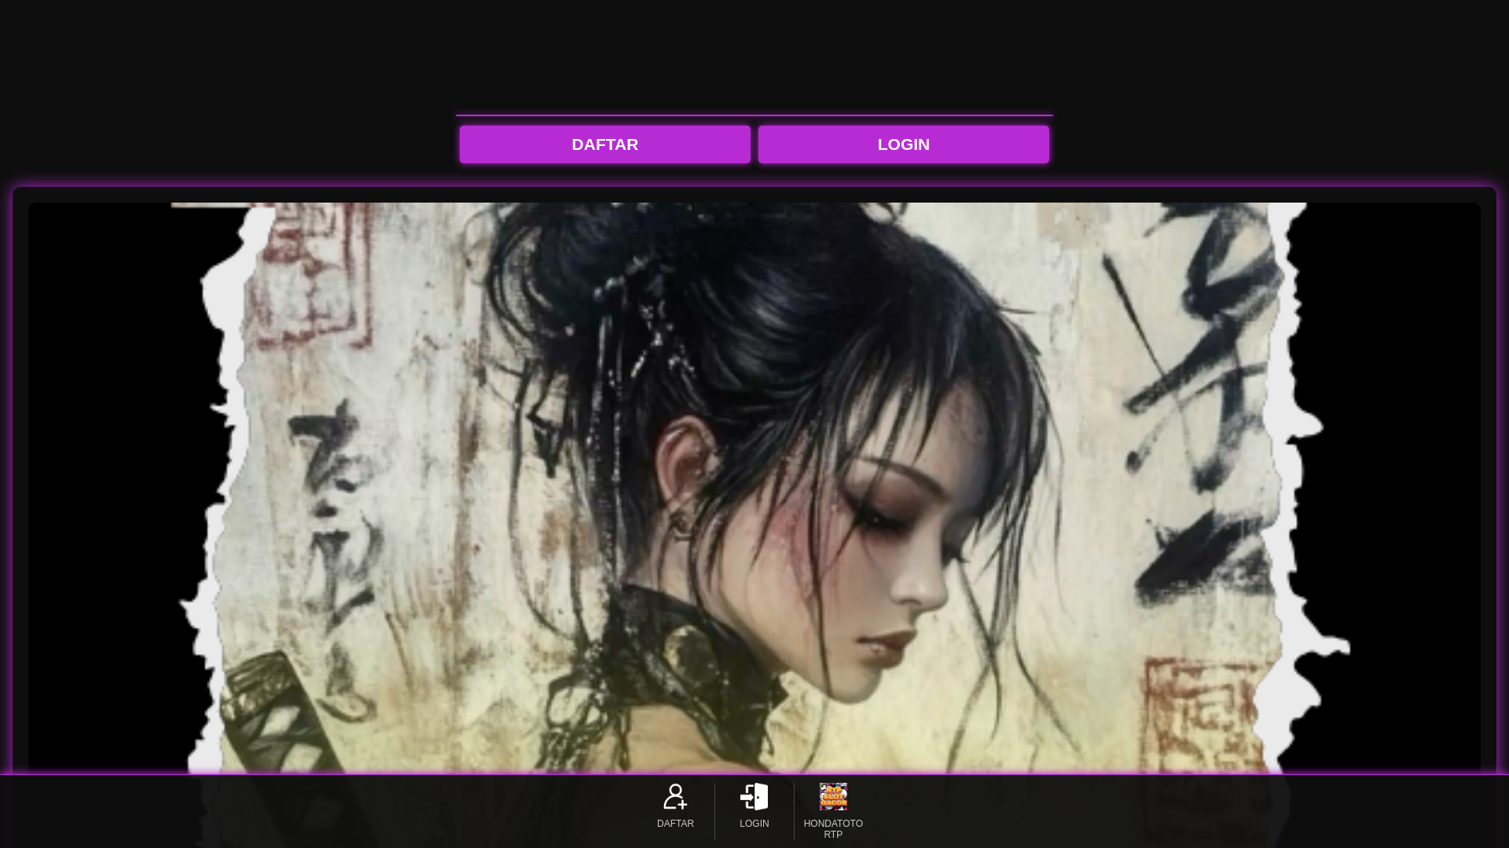Viewport: 1509px width, 848px height.
Task: Open the RTP Slot Gacor icon
Action: pyautogui.click(x=833, y=796)
